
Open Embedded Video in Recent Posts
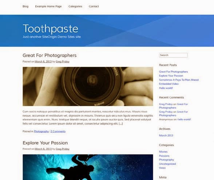click(x=169, y=84)
